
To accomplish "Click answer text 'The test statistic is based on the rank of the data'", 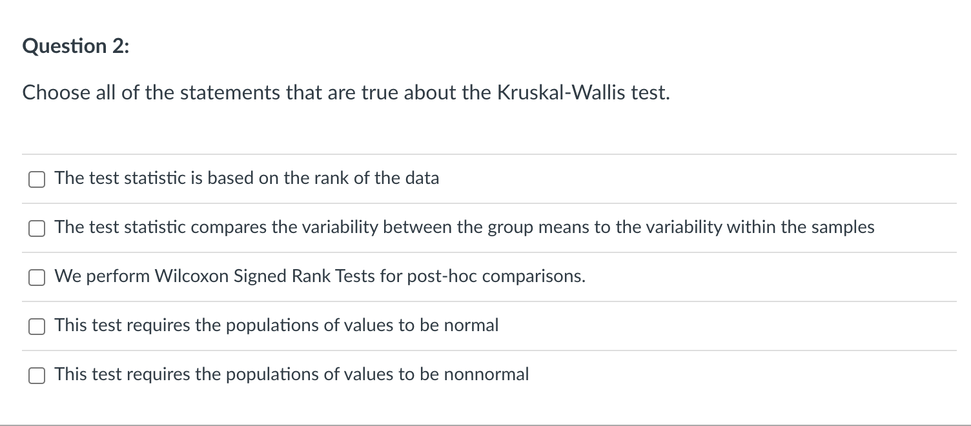I will tap(247, 178).
